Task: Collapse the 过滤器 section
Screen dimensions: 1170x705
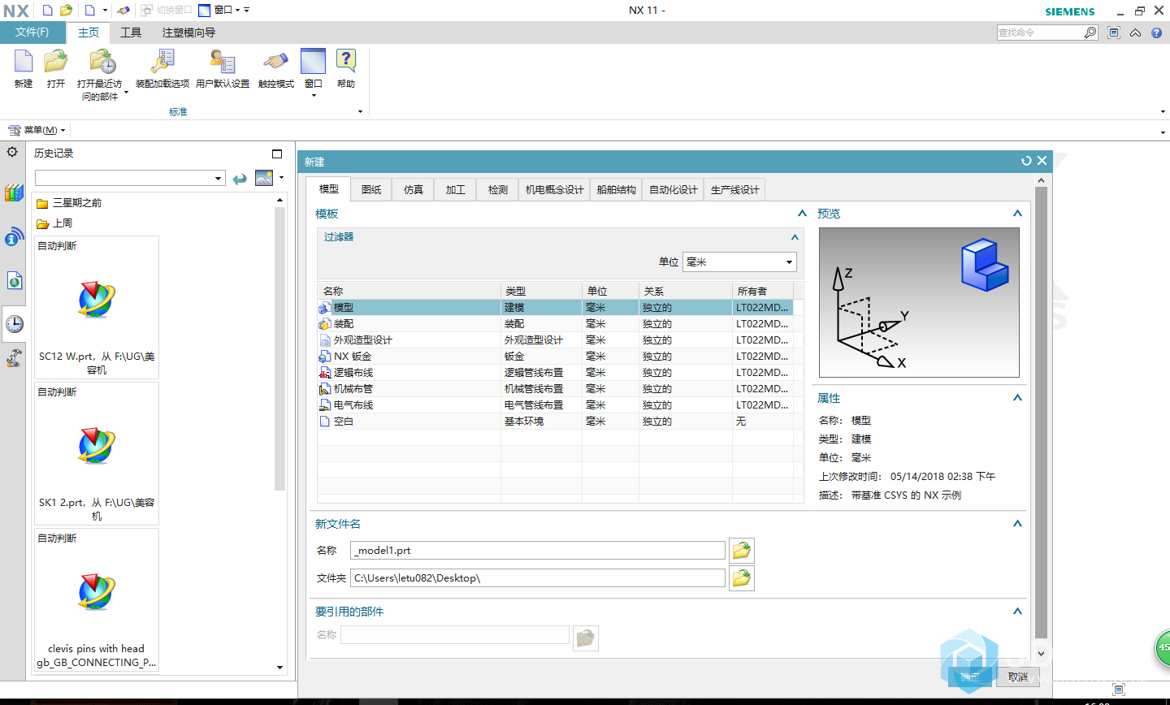Action: [795, 237]
